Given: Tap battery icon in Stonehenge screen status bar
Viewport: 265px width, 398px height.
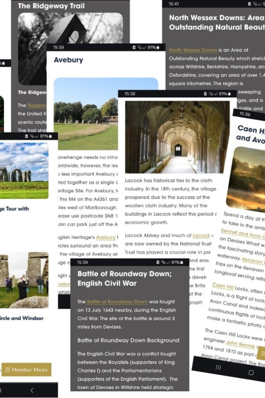Looking at the screenshot, I should click(50, 136).
